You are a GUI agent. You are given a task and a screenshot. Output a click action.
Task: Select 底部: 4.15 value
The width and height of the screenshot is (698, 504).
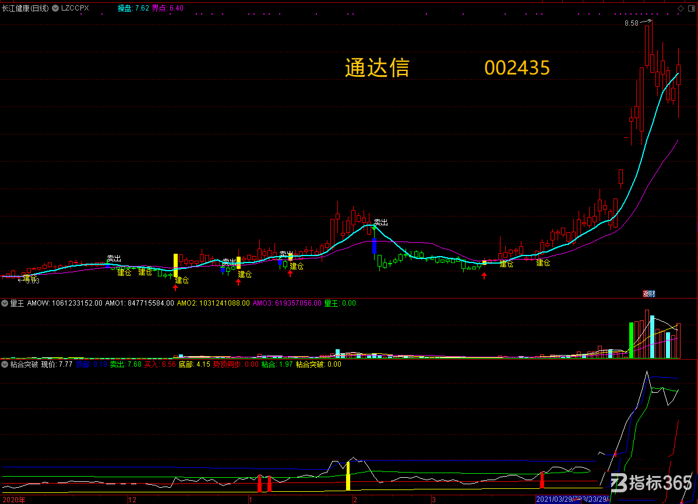click(194, 364)
